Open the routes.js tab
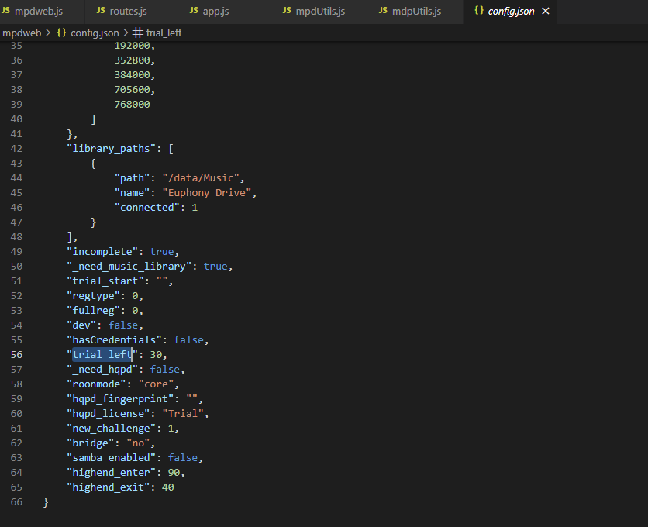The image size is (648, 527). pos(128,11)
